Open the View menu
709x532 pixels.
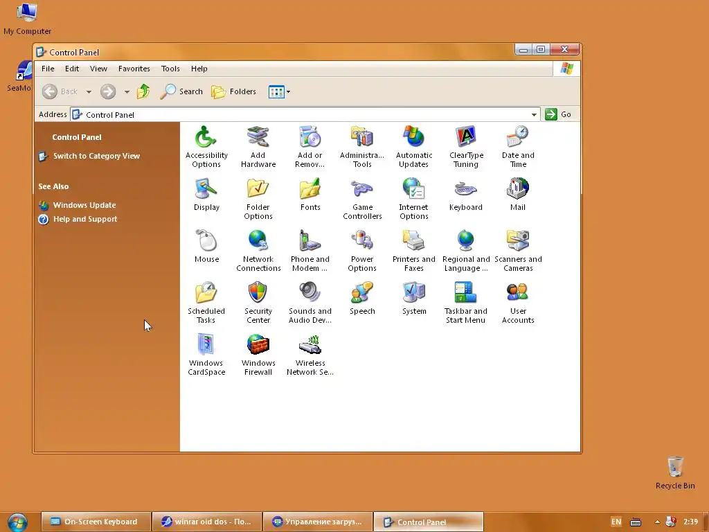coord(98,69)
